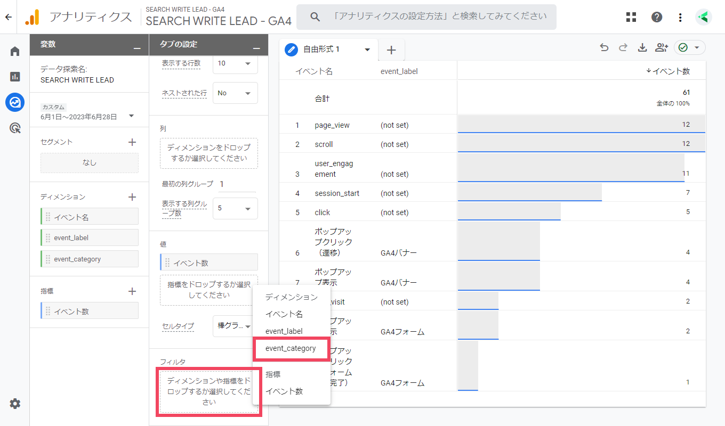Add a new exploration tab
This screenshot has width=725, height=426.
[x=391, y=50]
